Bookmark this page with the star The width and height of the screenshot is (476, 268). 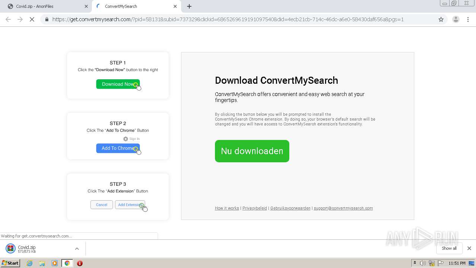coord(441,19)
